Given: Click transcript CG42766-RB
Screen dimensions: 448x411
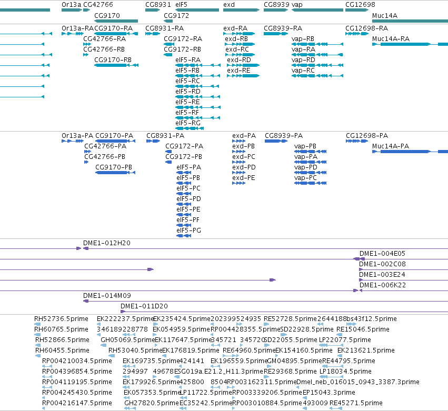Looking at the screenshot, I should point(86,55).
